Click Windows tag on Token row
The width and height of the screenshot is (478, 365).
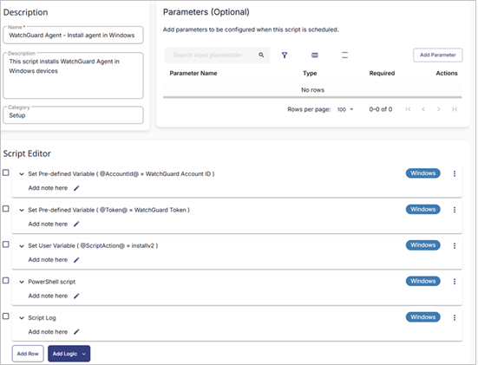422,209
